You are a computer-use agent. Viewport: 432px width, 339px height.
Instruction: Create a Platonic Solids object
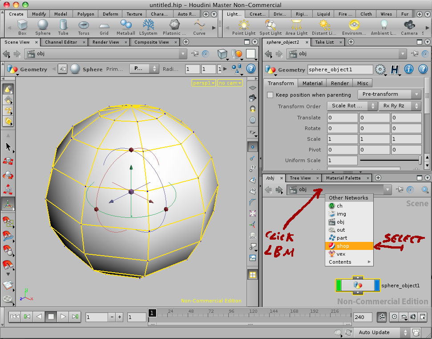(x=174, y=27)
